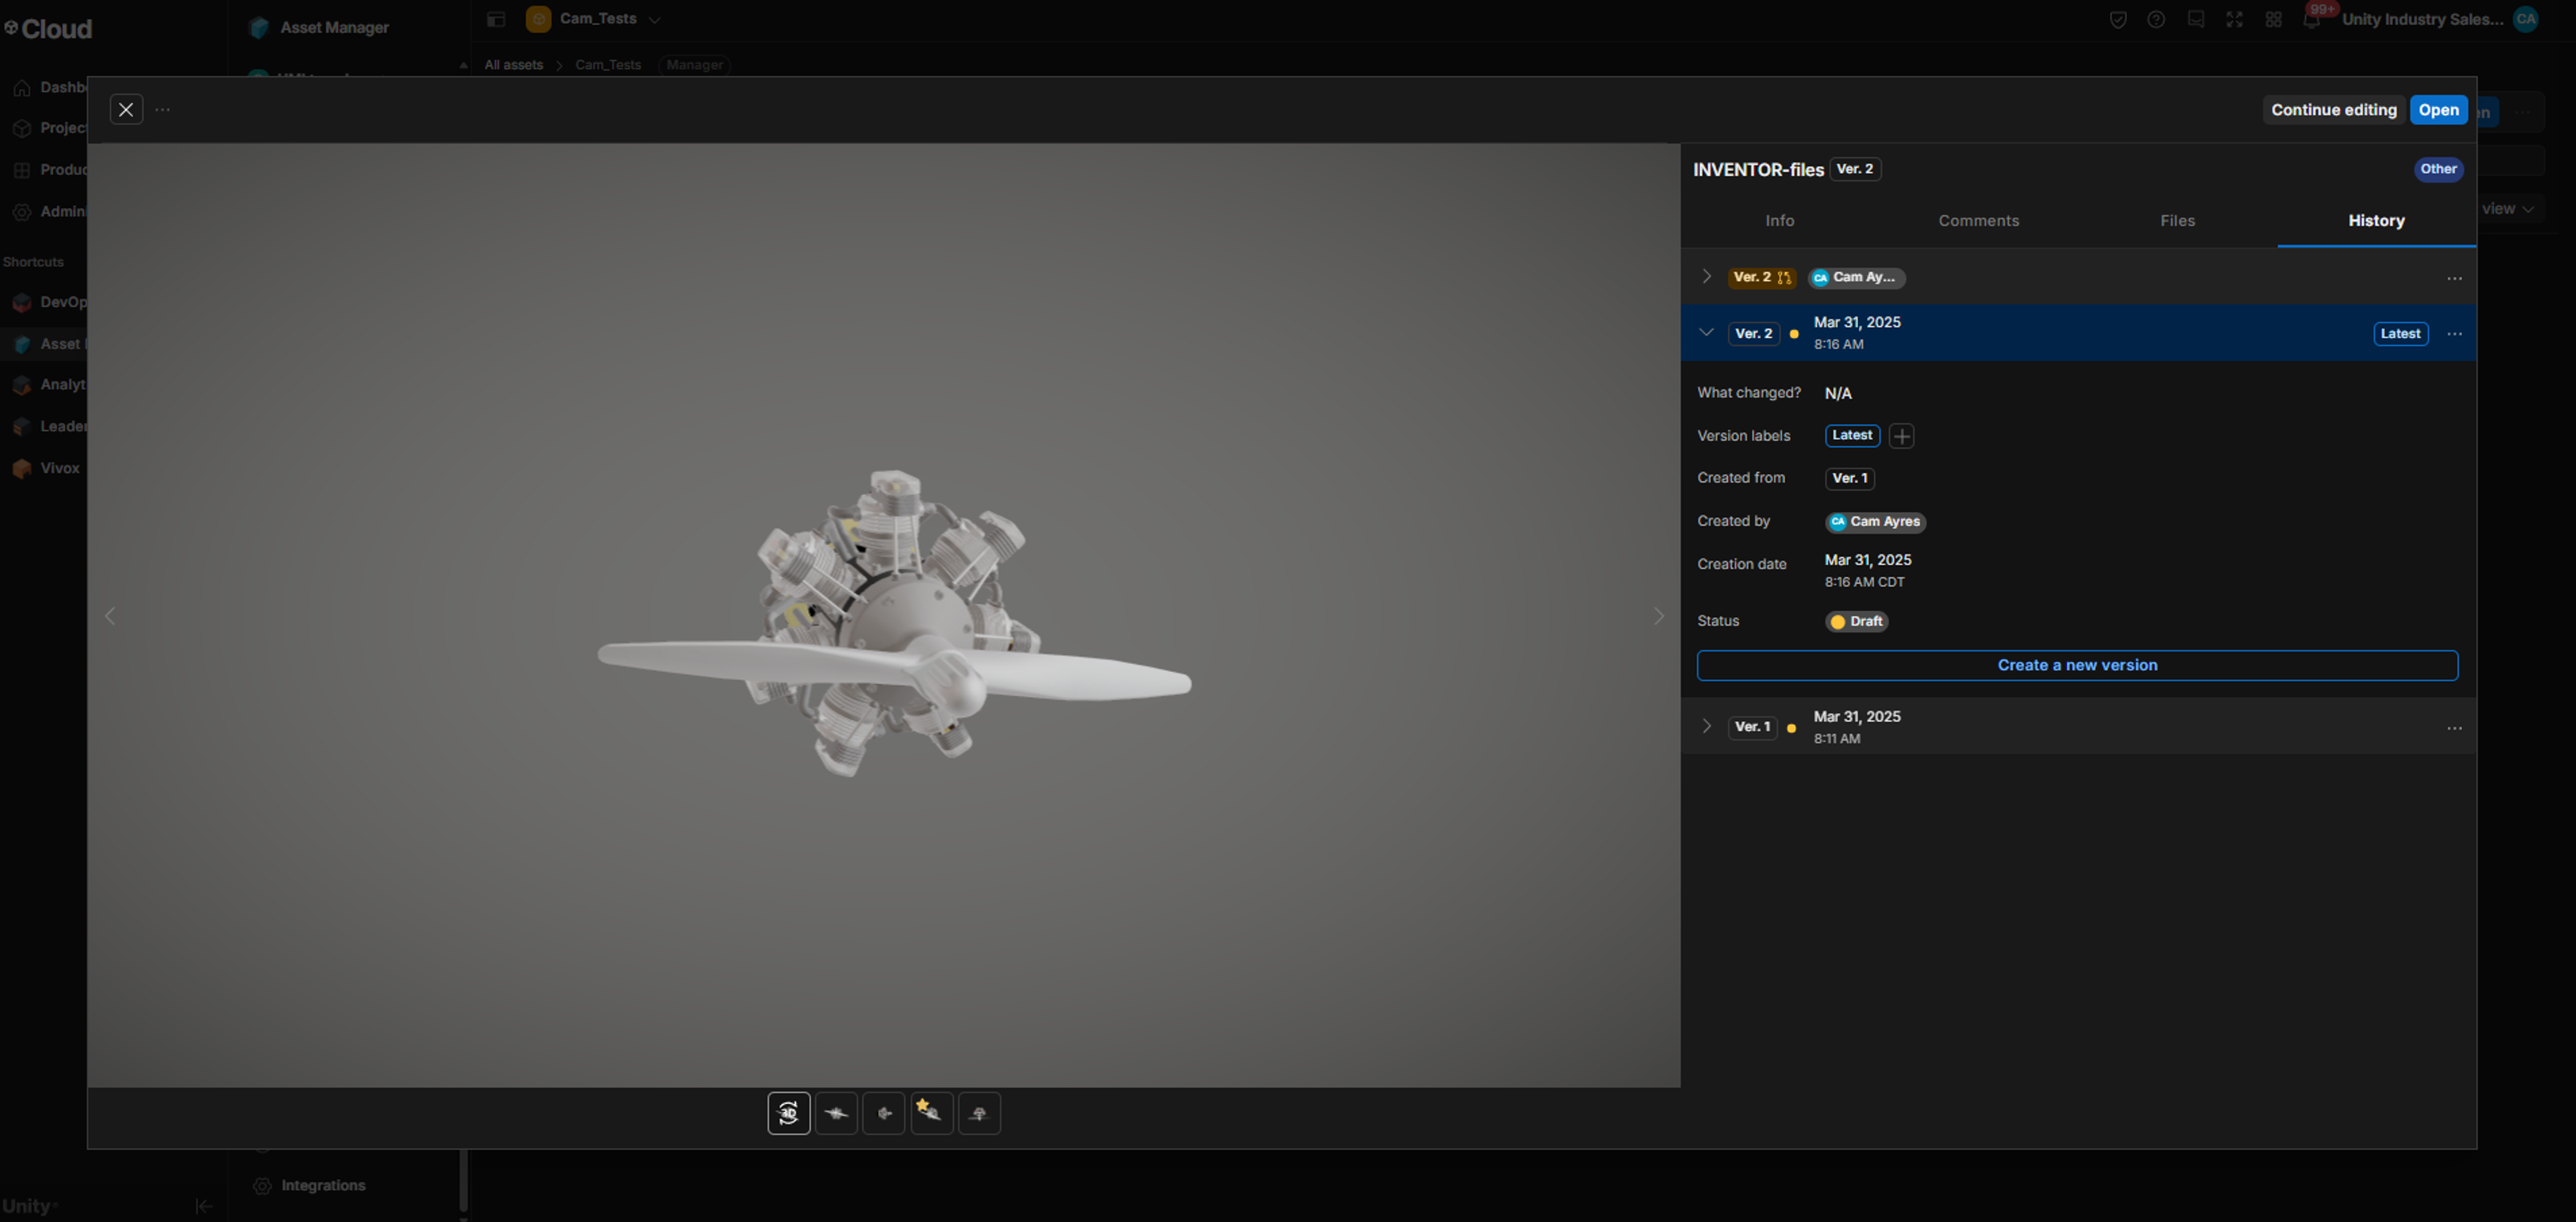Close the asset detail panel
Image resolution: width=2576 pixels, height=1222 pixels.
[x=126, y=110]
